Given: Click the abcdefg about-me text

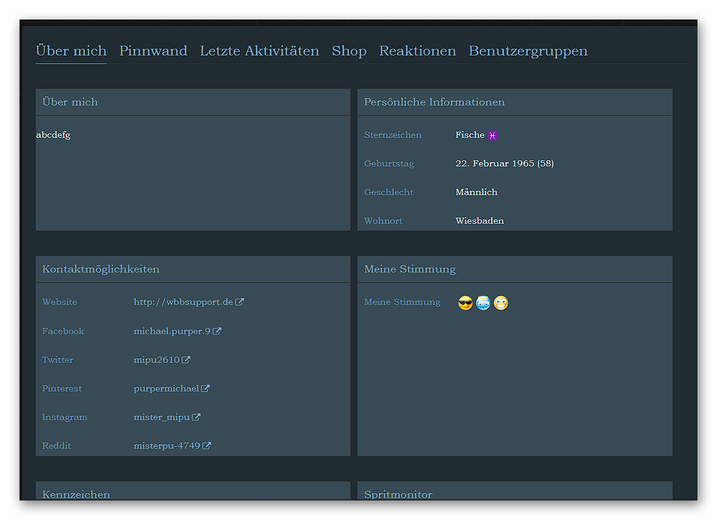Looking at the screenshot, I should point(54,135).
